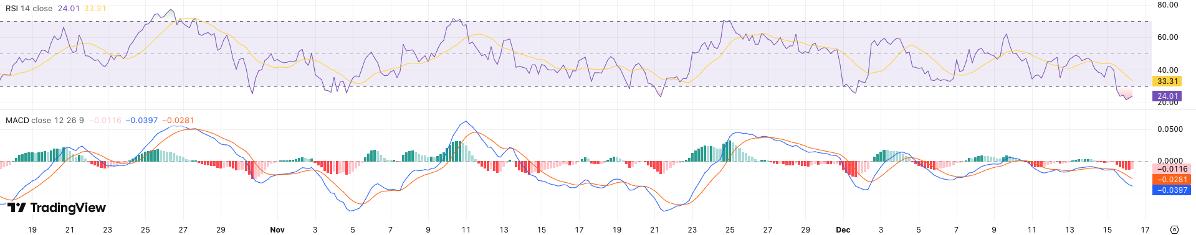Click yellow 33.31 price scale tag
Screen dimensions: 1196x235
click(1167, 81)
